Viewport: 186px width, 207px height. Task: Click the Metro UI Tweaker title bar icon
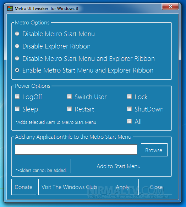tap(10, 8)
